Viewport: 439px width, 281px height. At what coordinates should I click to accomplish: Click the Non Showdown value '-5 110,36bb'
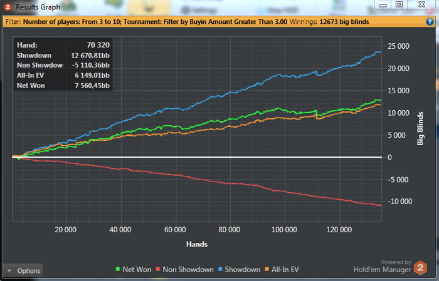pos(91,65)
